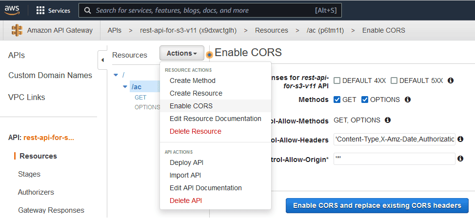Collapse the root / resource tree node
This screenshot has height=221, width=475.
click(x=116, y=75)
